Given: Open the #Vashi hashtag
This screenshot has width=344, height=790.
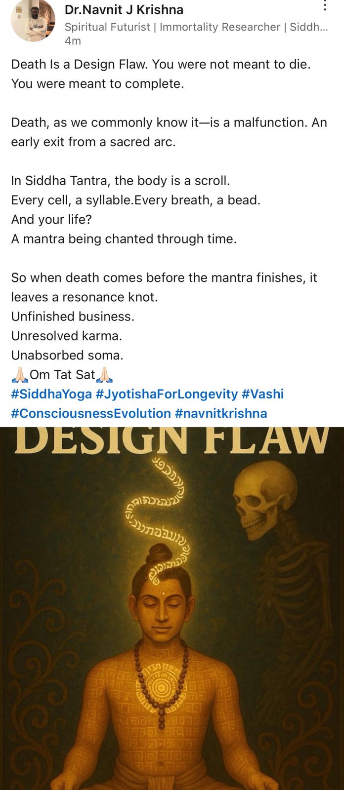Looking at the screenshot, I should (262, 394).
